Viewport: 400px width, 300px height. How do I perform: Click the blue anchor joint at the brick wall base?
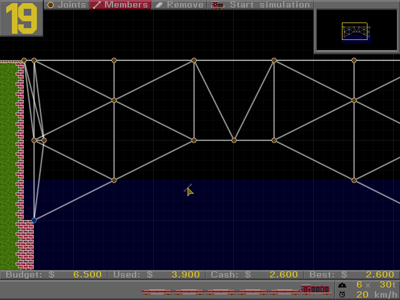(x=34, y=220)
